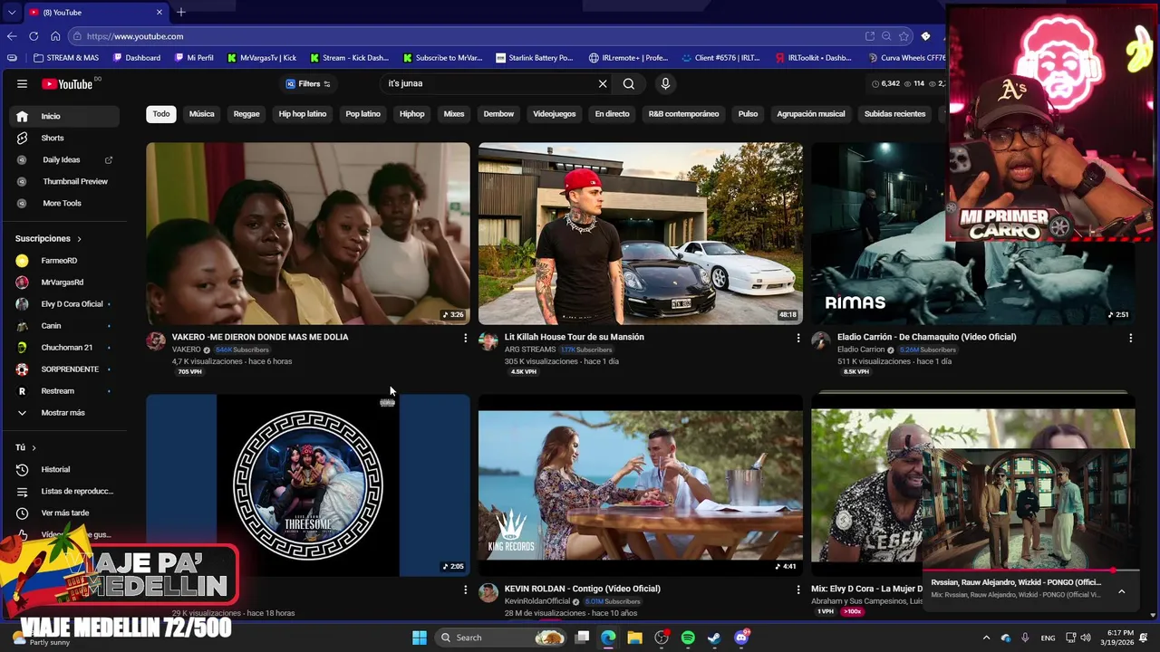
Task: Open More Tools in the sidebar
Action: click(x=63, y=203)
